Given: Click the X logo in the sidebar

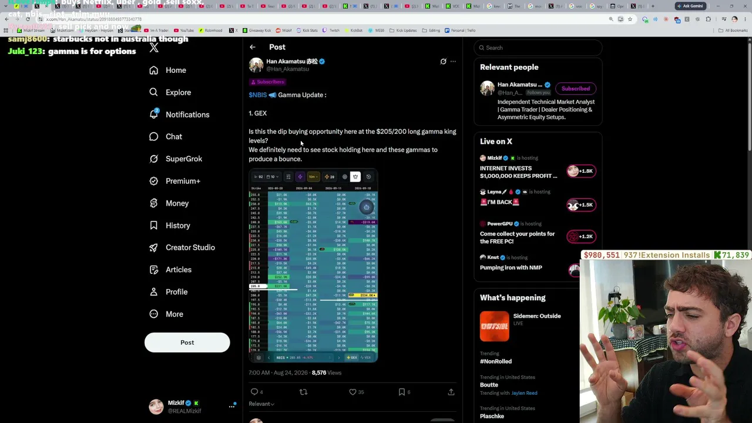Looking at the screenshot, I should click(154, 48).
